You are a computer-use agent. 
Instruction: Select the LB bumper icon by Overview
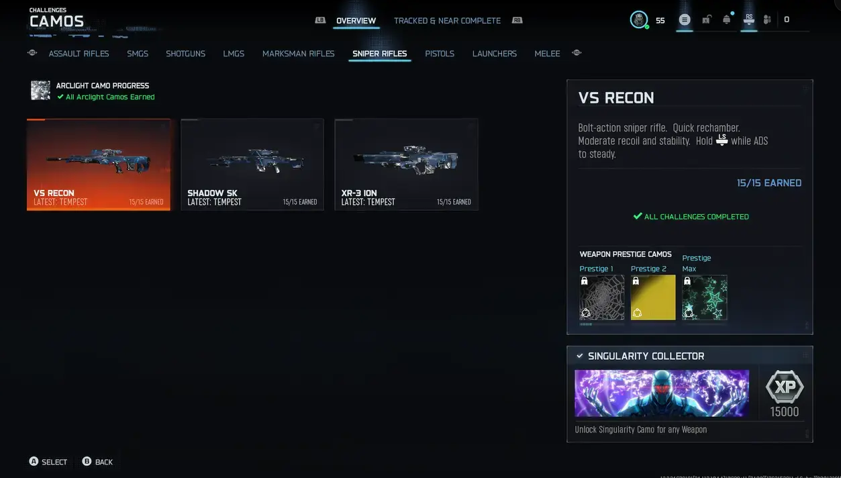click(320, 20)
